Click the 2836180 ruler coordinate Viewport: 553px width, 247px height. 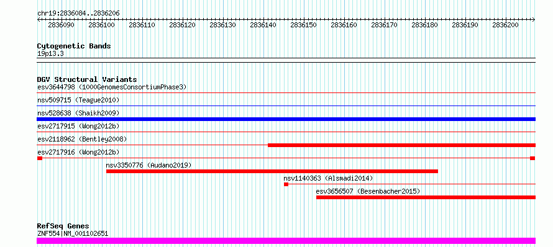click(x=424, y=25)
